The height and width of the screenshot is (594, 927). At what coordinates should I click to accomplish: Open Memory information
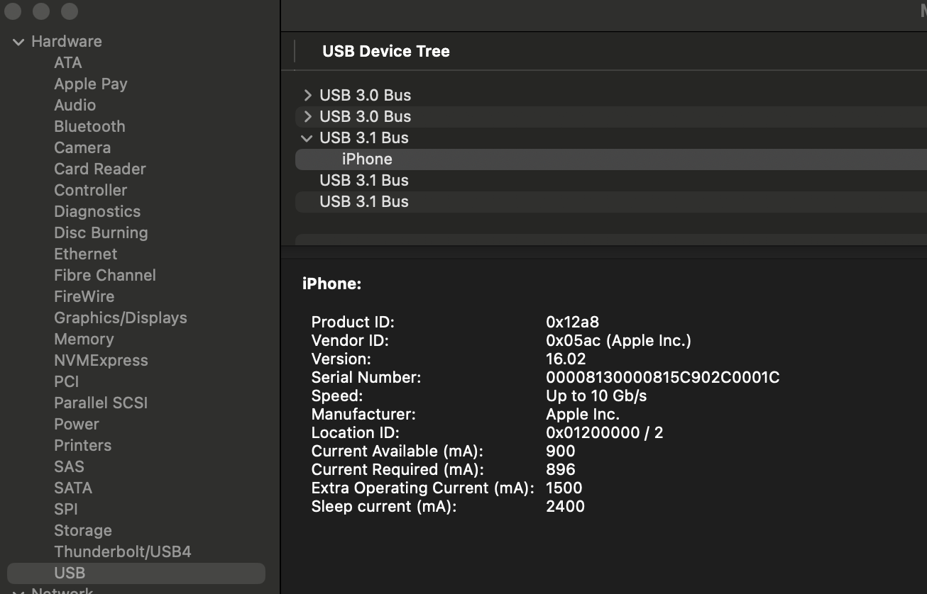point(84,339)
